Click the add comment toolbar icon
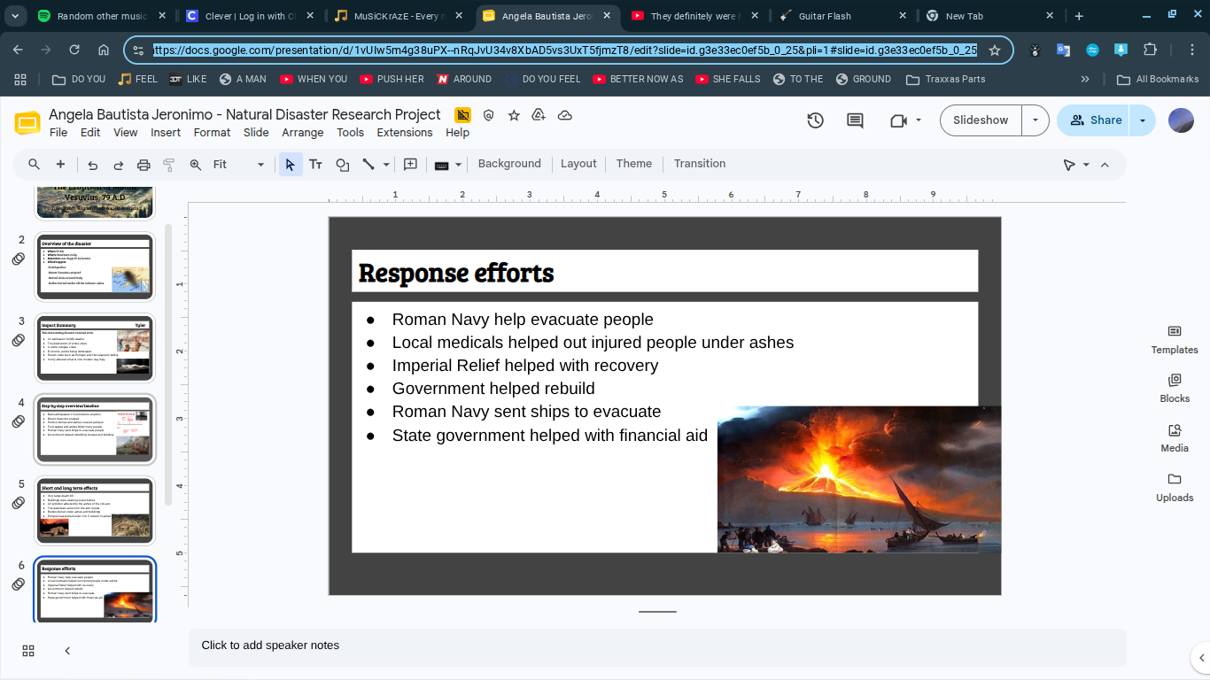Viewport: 1210px width, 680px height. pos(410,165)
